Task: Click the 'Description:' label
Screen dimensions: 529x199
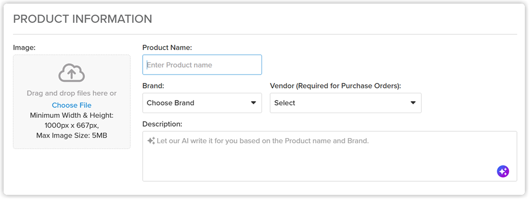Action: [x=162, y=124]
